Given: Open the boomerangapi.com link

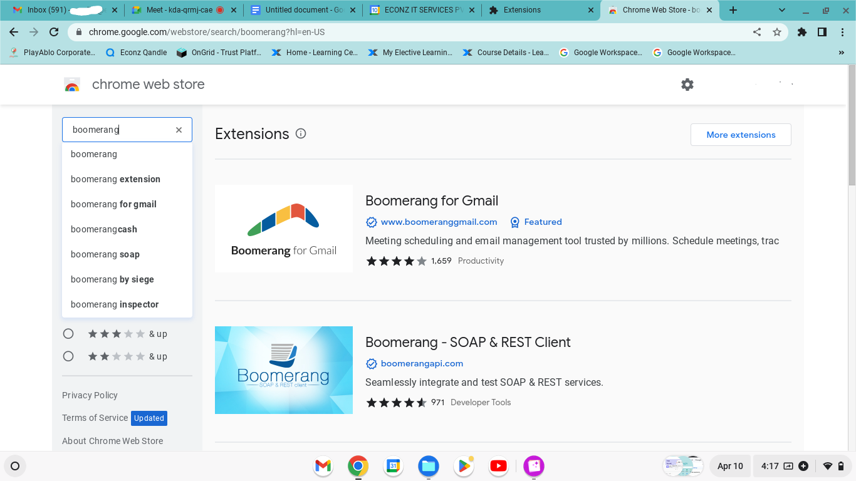Looking at the screenshot, I should pyautogui.click(x=422, y=363).
